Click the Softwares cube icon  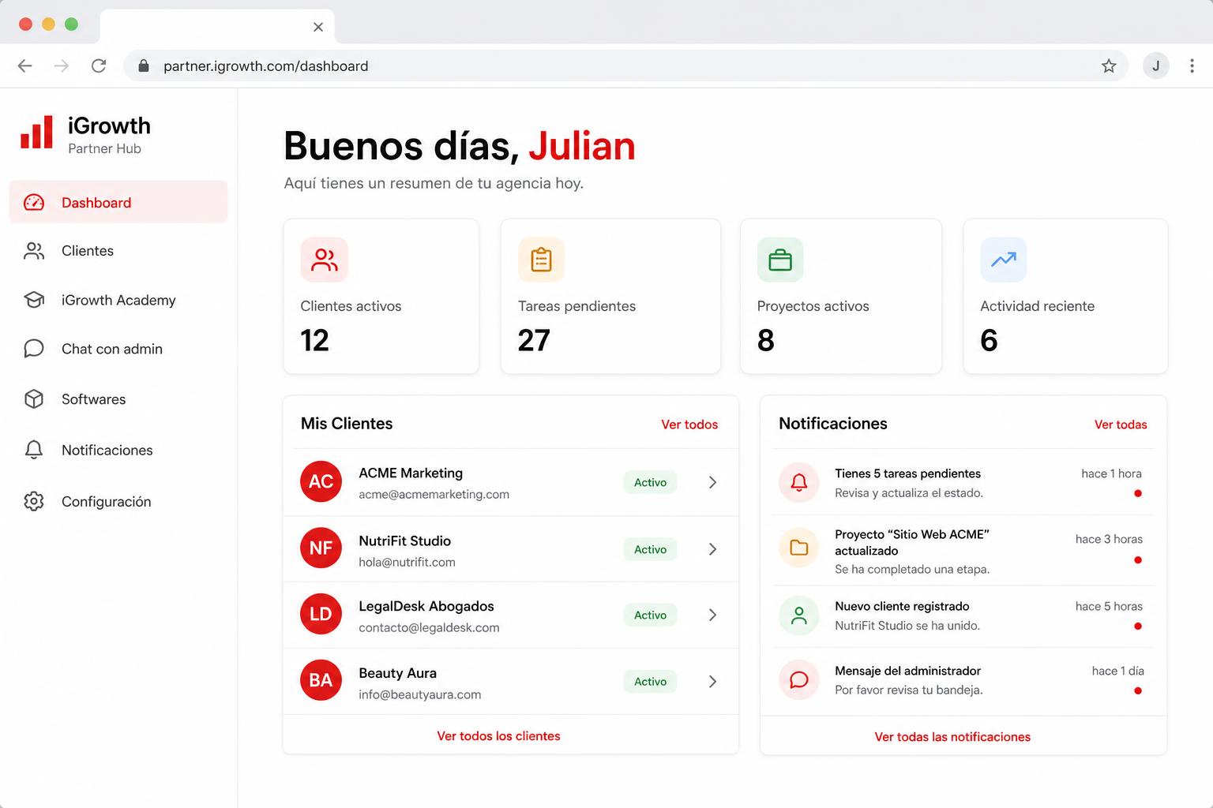click(x=34, y=399)
